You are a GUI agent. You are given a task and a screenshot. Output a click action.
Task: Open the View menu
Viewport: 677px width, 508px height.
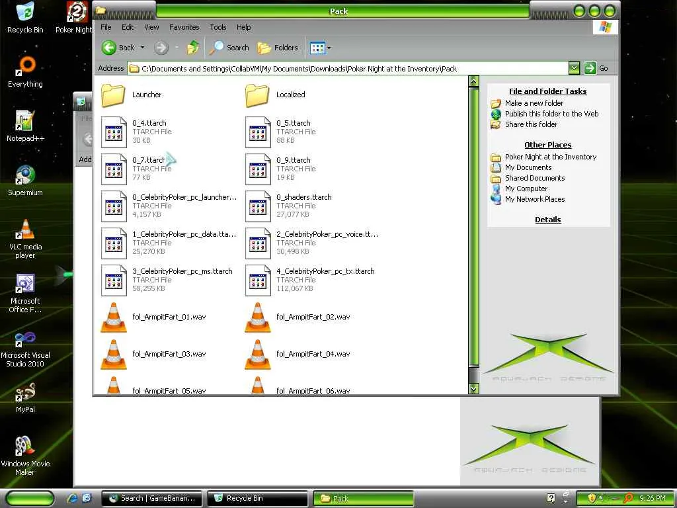coord(151,27)
